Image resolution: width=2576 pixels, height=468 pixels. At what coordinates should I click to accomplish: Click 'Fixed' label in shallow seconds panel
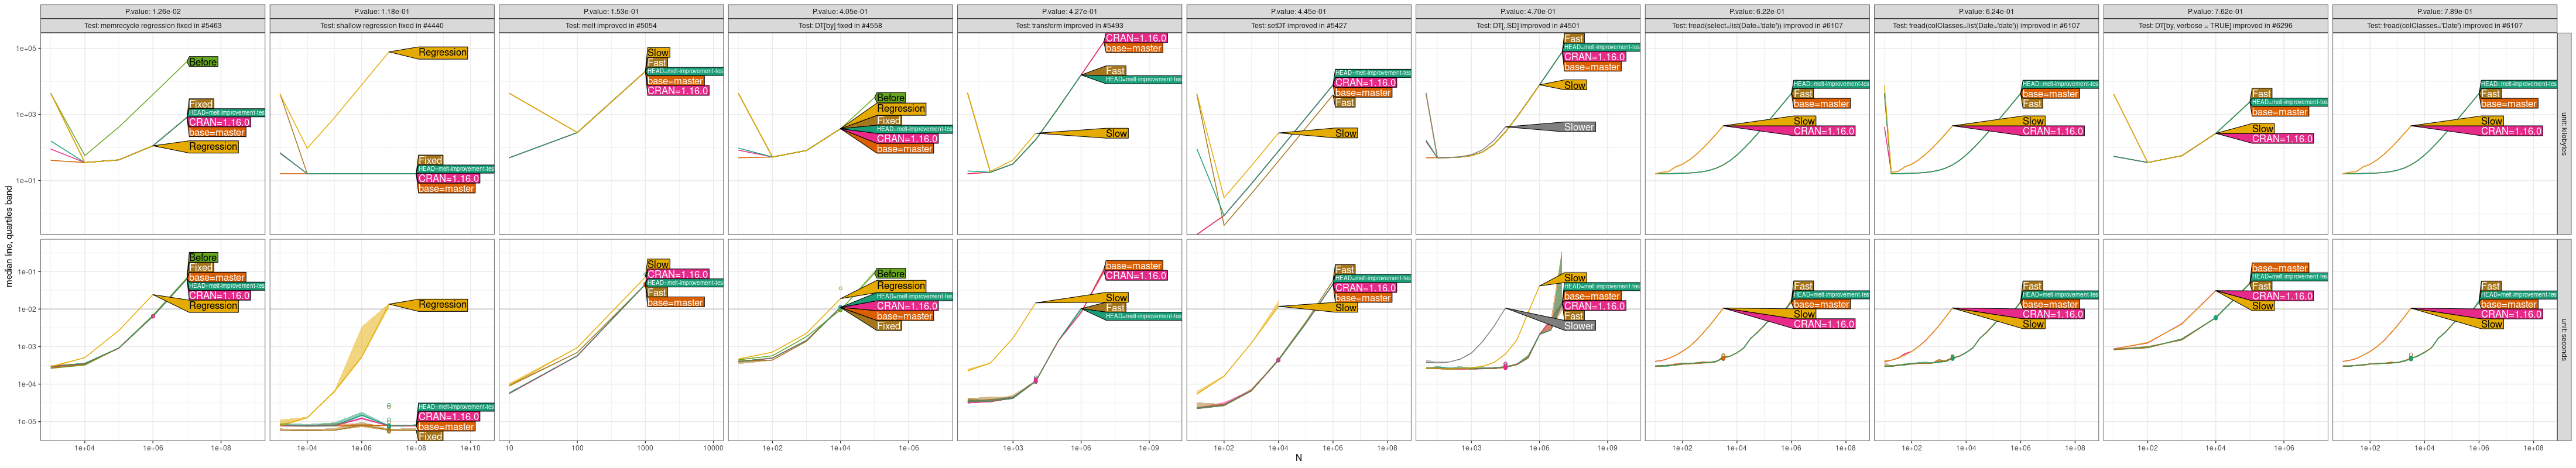[x=430, y=436]
